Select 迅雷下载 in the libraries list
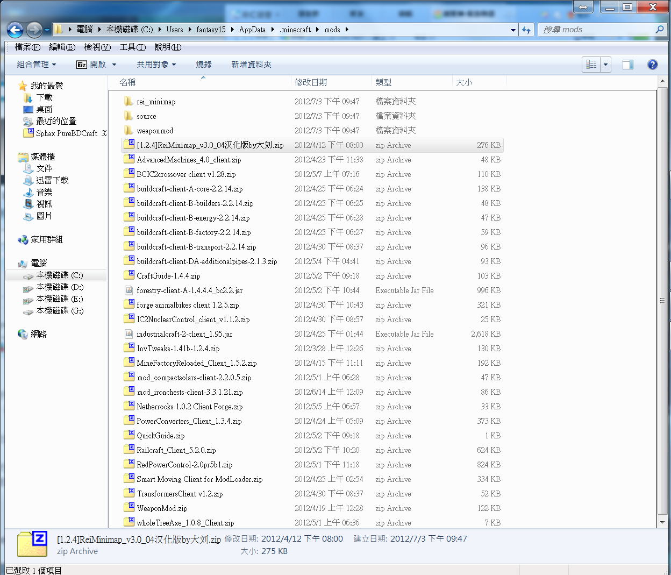 click(52, 180)
